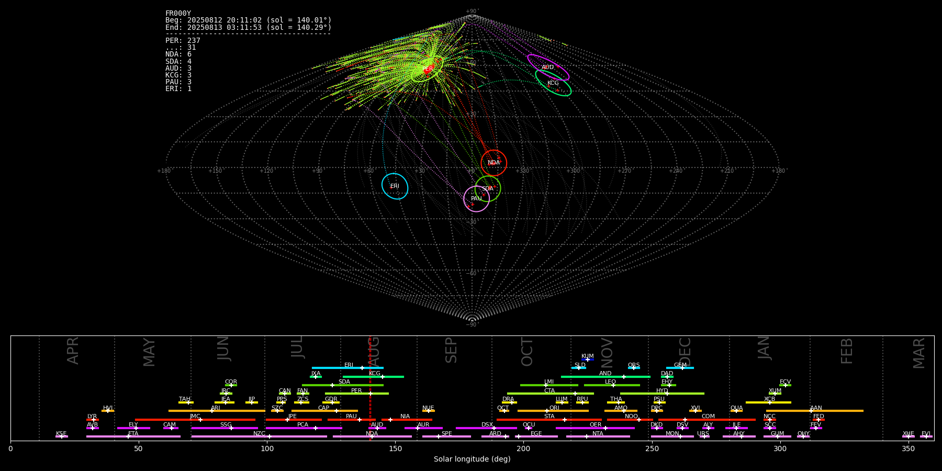This screenshot has width=942, height=471.
Task: Click the '...: 31' sporadic count
Action: pyautogui.click(x=181, y=48)
